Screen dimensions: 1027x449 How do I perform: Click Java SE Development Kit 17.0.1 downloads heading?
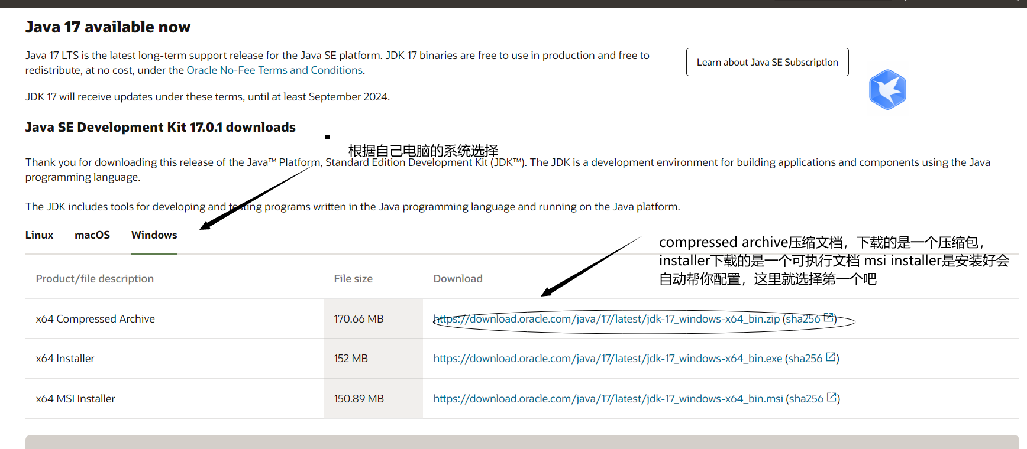point(160,128)
